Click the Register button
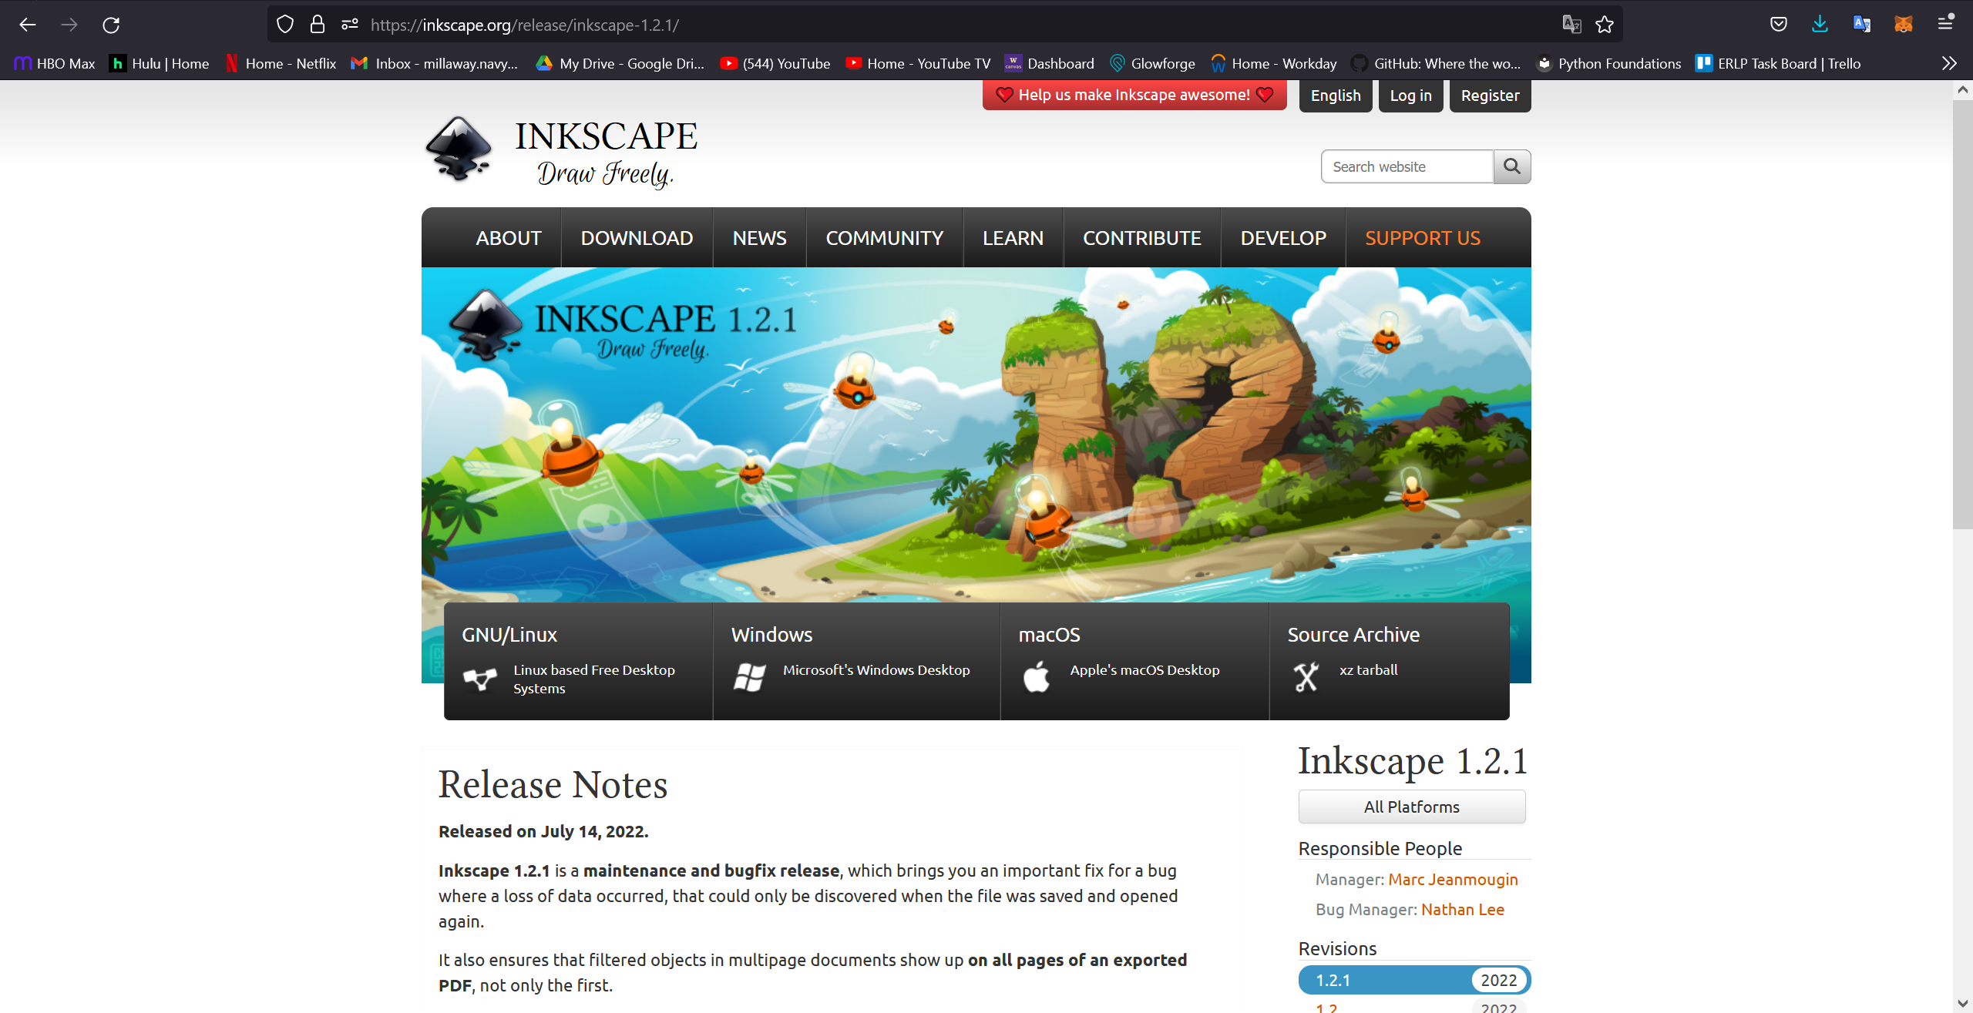 (x=1490, y=96)
